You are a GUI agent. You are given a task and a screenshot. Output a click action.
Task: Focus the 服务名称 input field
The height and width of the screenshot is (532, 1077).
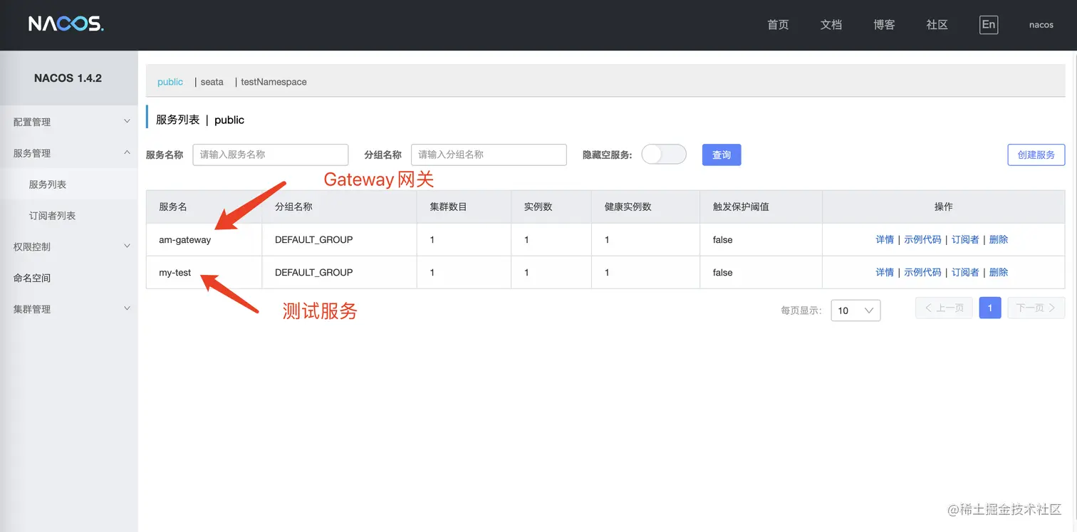point(271,155)
